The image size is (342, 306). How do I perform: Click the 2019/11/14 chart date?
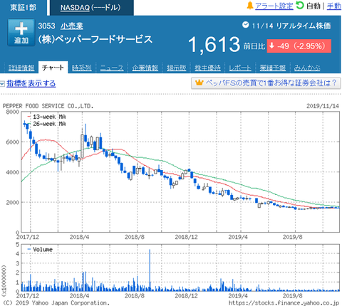click(x=323, y=106)
